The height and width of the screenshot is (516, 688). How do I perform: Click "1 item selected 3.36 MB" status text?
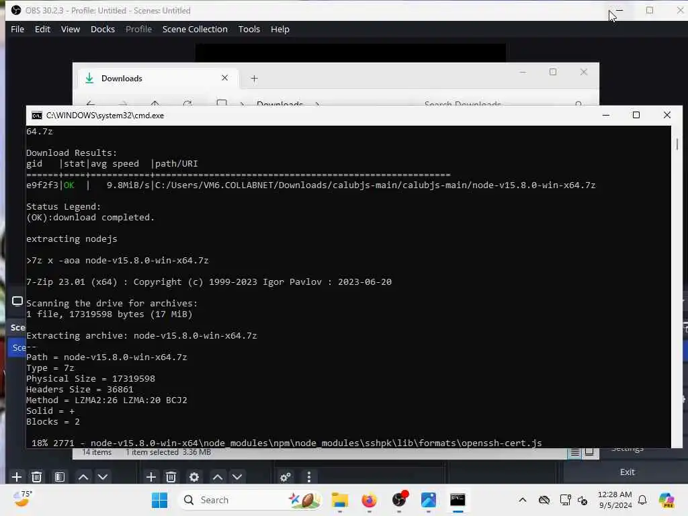pyautogui.click(x=168, y=452)
